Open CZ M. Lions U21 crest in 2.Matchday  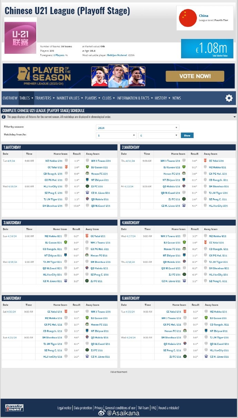click(184, 206)
